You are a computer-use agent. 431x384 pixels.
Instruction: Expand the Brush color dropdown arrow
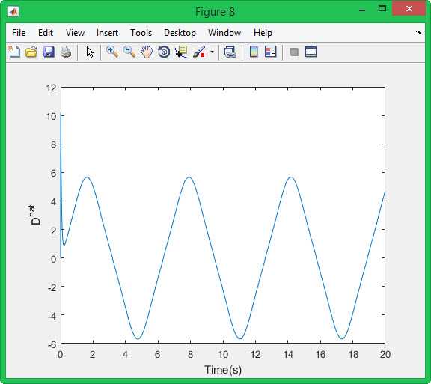tap(212, 52)
